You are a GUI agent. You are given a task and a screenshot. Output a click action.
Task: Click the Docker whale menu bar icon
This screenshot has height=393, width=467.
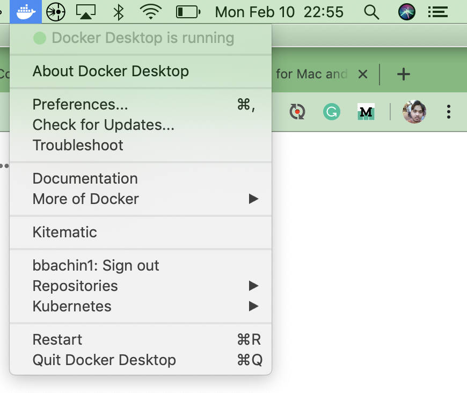tap(26, 12)
